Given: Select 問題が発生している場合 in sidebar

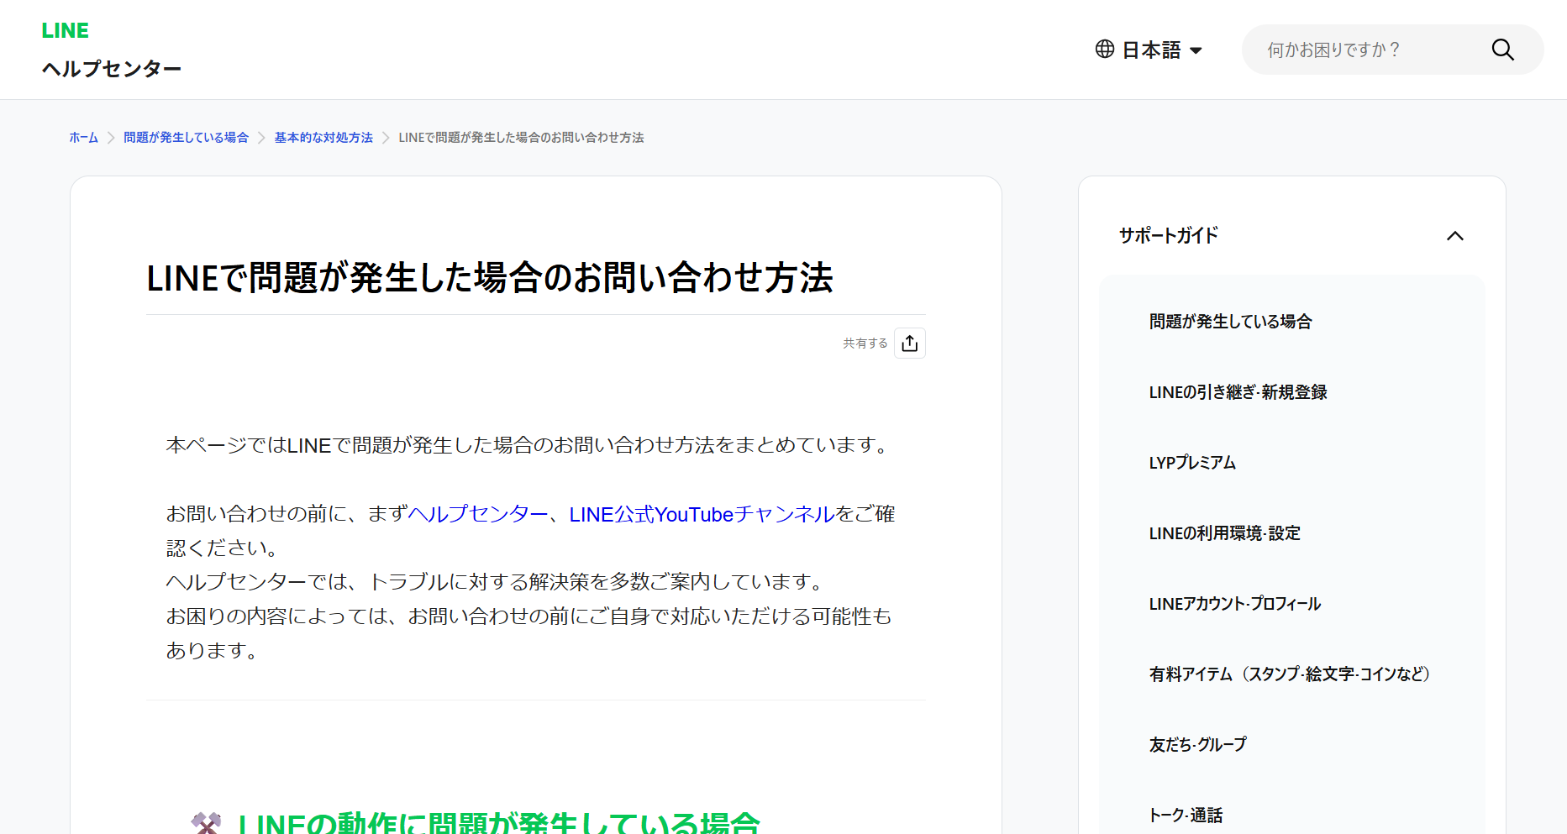Looking at the screenshot, I should pyautogui.click(x=1230, y=322).
